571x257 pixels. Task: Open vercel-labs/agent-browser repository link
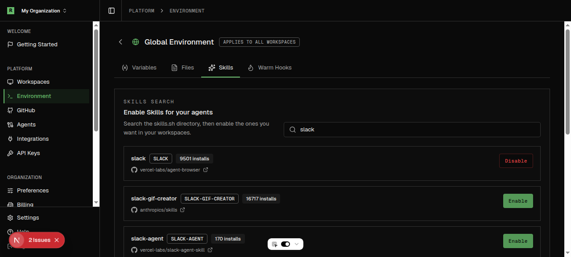click(x=170, y=170)
